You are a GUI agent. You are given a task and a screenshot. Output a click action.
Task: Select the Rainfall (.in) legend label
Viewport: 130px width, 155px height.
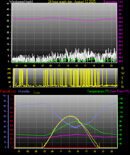pyautogui.click(x=8, y=91)
